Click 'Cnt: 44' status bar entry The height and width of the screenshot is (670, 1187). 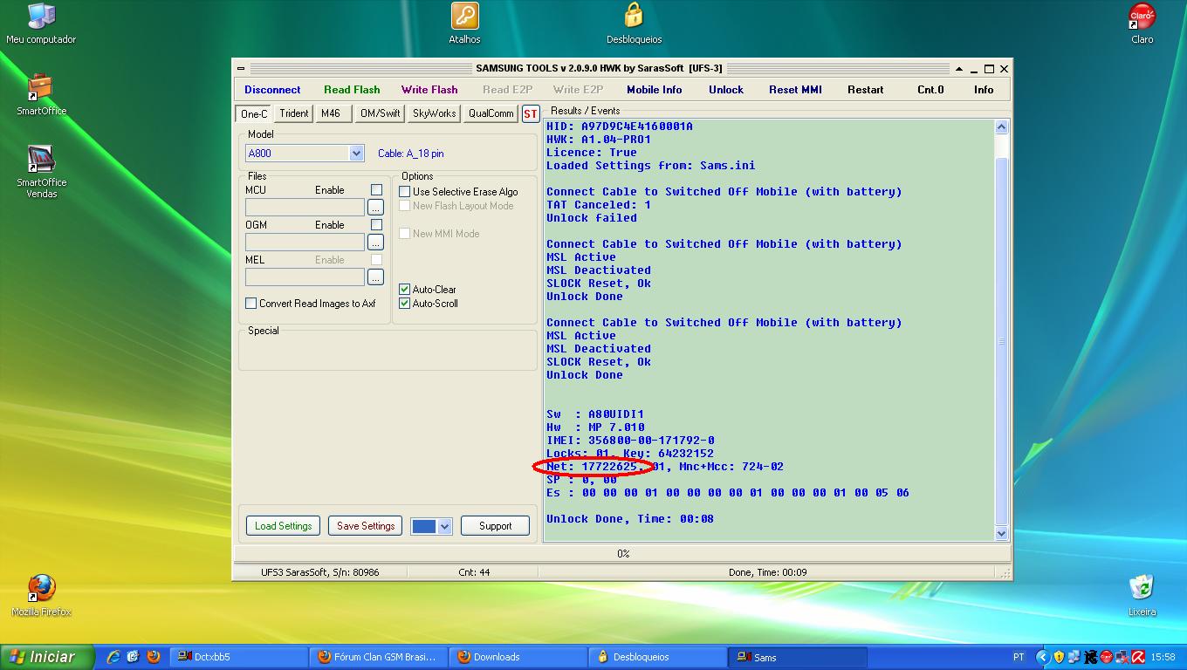(x=474, y=572)
